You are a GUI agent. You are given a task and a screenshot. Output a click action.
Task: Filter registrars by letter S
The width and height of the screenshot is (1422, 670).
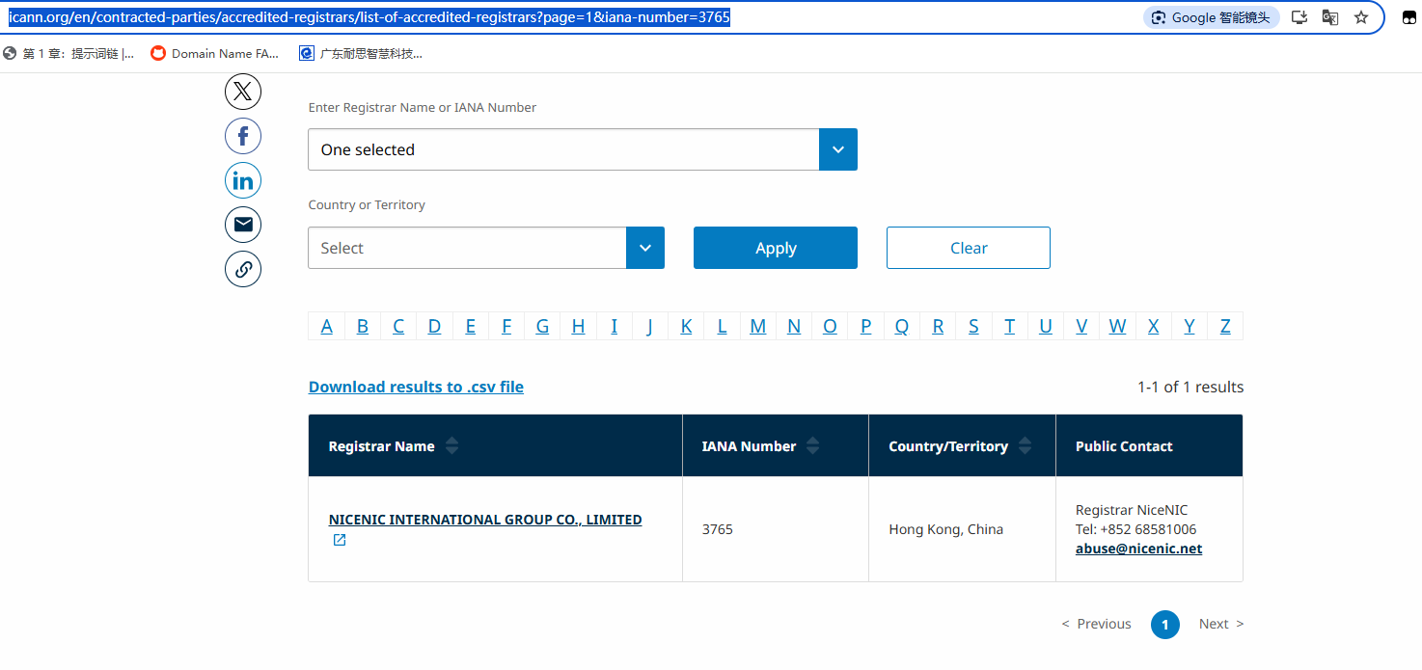(x=973, y=326)
